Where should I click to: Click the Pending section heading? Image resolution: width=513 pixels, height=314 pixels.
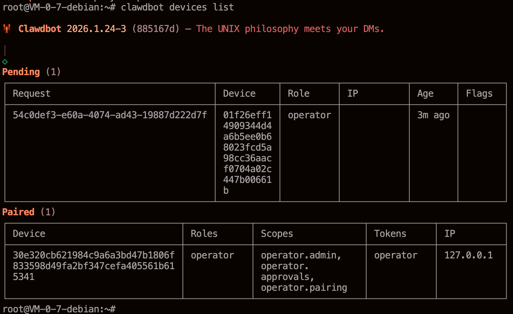click(21, 72)
